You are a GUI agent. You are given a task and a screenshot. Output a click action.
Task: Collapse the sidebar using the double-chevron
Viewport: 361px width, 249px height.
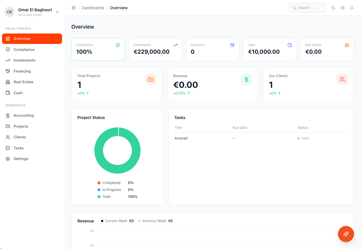point(57,12)
